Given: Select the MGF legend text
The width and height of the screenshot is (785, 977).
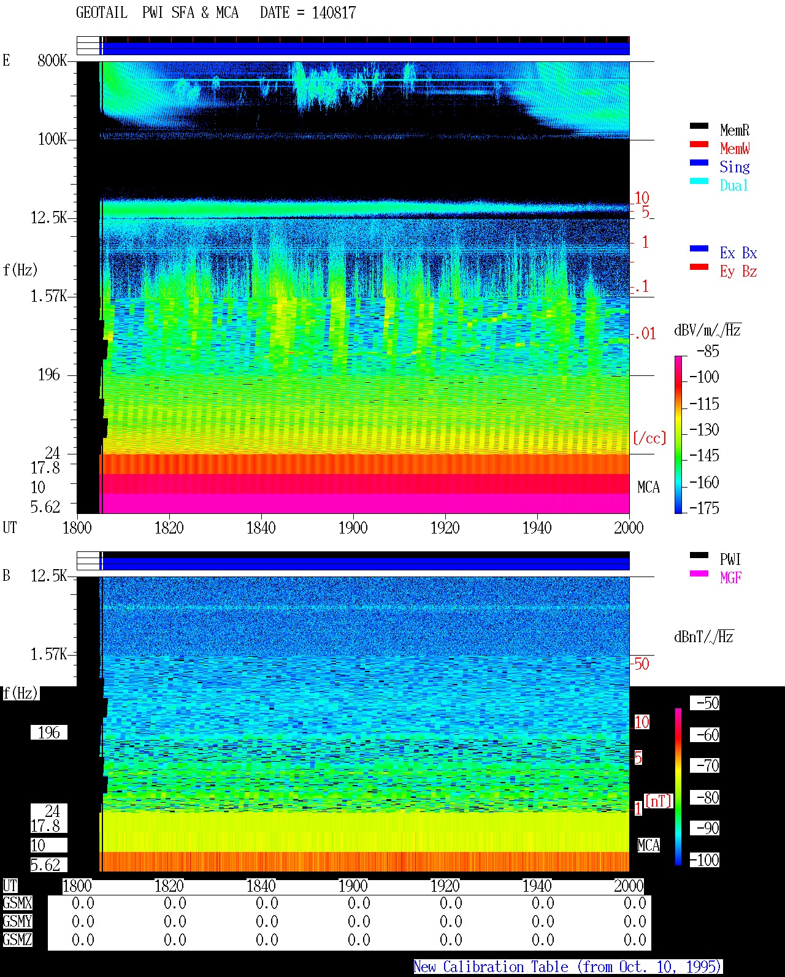Looking at the screenshot, I should pyautogui.click(x=731, y=578).
